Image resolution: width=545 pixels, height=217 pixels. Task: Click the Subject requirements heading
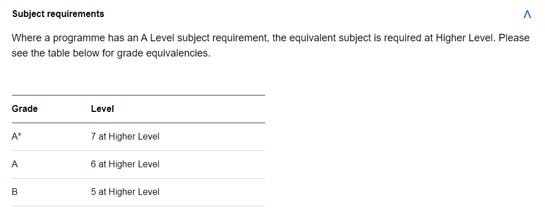point(58,14)
